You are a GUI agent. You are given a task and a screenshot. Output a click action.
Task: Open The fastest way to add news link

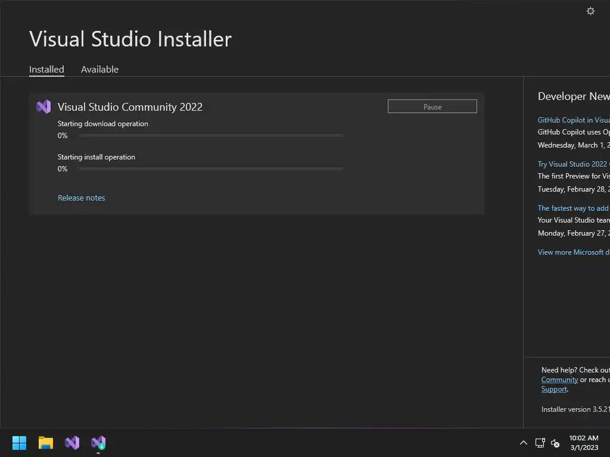(574, 208)
